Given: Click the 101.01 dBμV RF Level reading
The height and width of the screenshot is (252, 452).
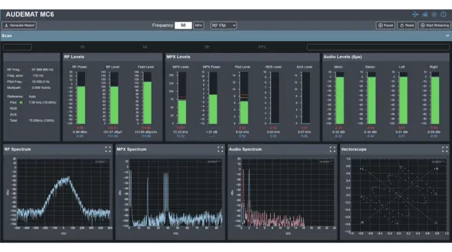Looking at the screenshot, I should click(112, 132).
